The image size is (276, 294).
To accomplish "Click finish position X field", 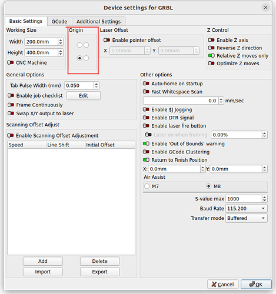I will pyautogui.click(x=174, y=169).
